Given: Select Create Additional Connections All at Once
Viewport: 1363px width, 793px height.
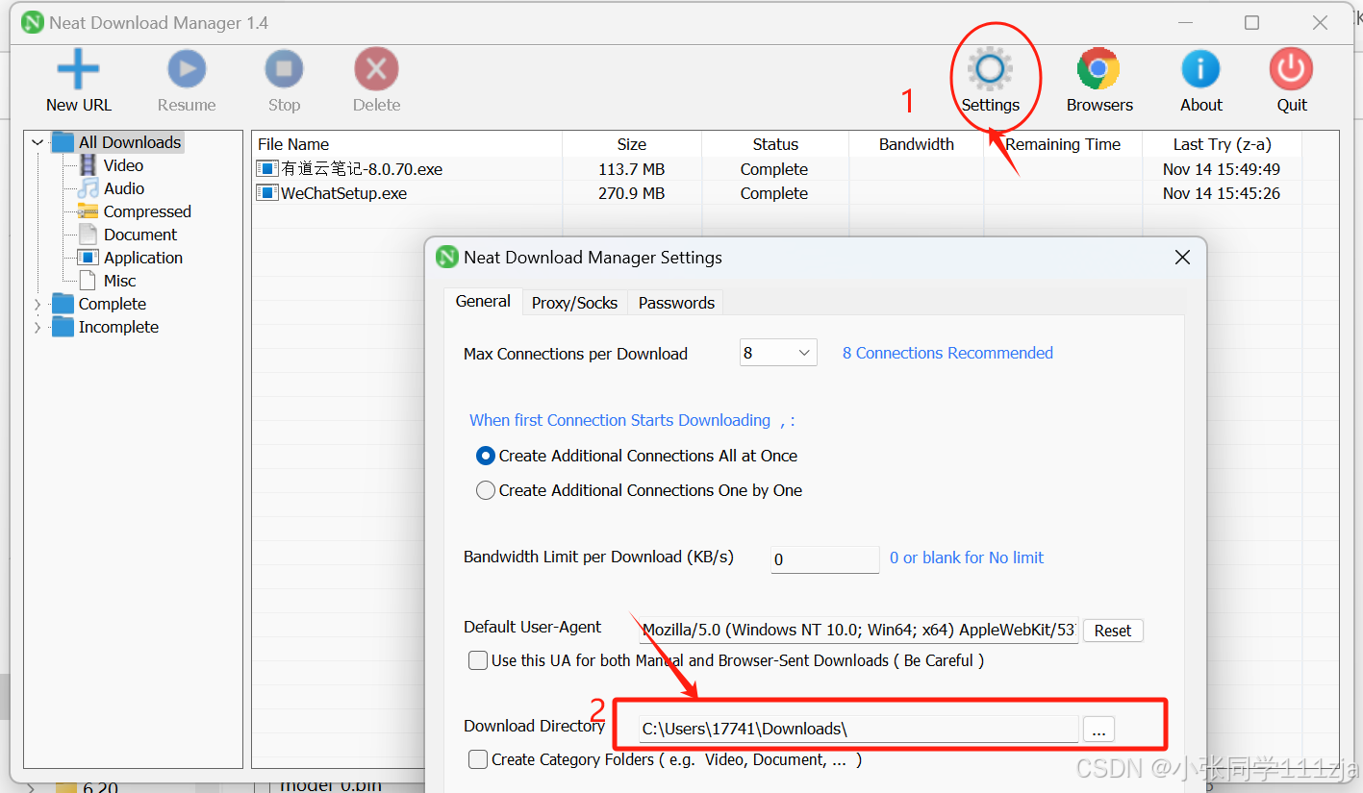Looking at the screenshot, I should [x=486, y=456].
